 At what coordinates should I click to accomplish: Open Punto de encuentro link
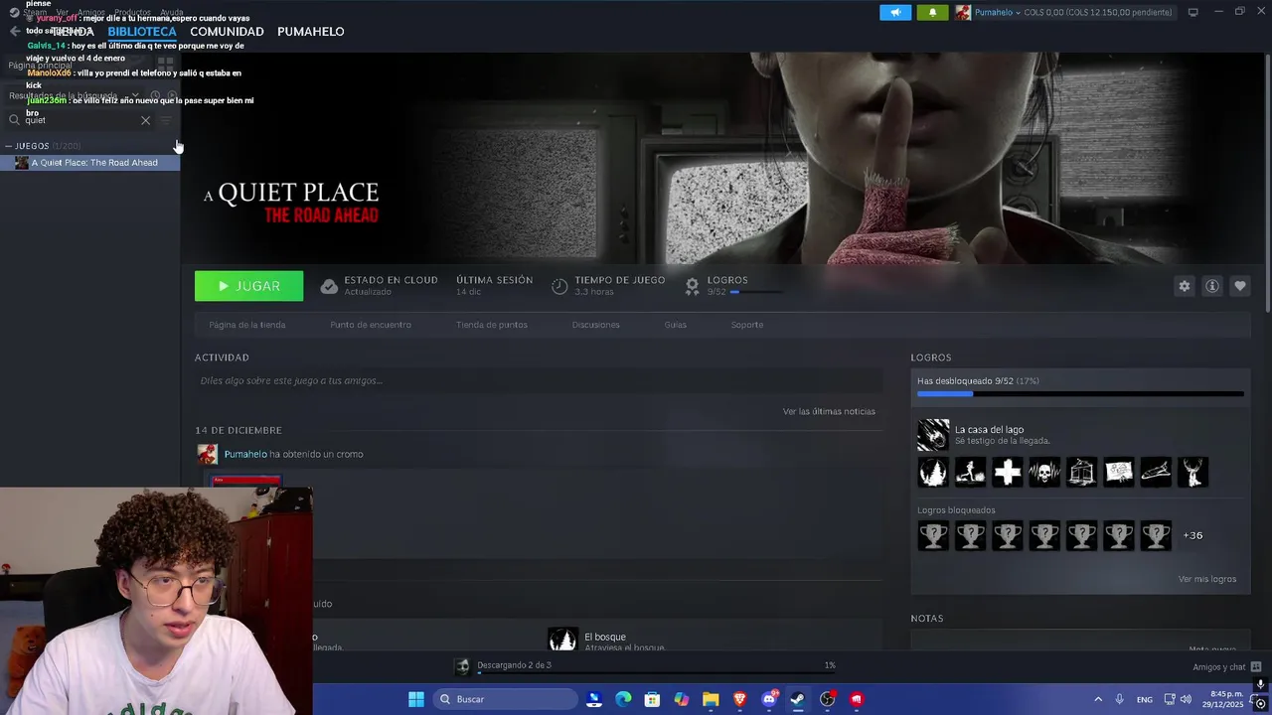pyautogui.click(x=371, y=325)
